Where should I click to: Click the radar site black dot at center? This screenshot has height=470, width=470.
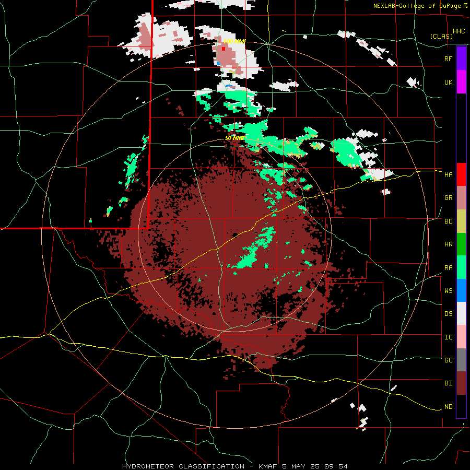pyautogui.click(x=234, y=234)
